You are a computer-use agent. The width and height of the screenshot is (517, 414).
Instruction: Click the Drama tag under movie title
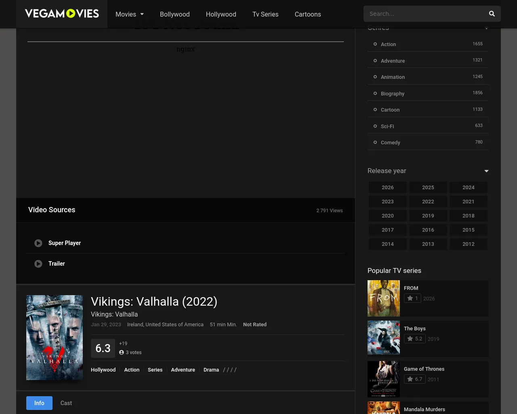click(211, 370)
